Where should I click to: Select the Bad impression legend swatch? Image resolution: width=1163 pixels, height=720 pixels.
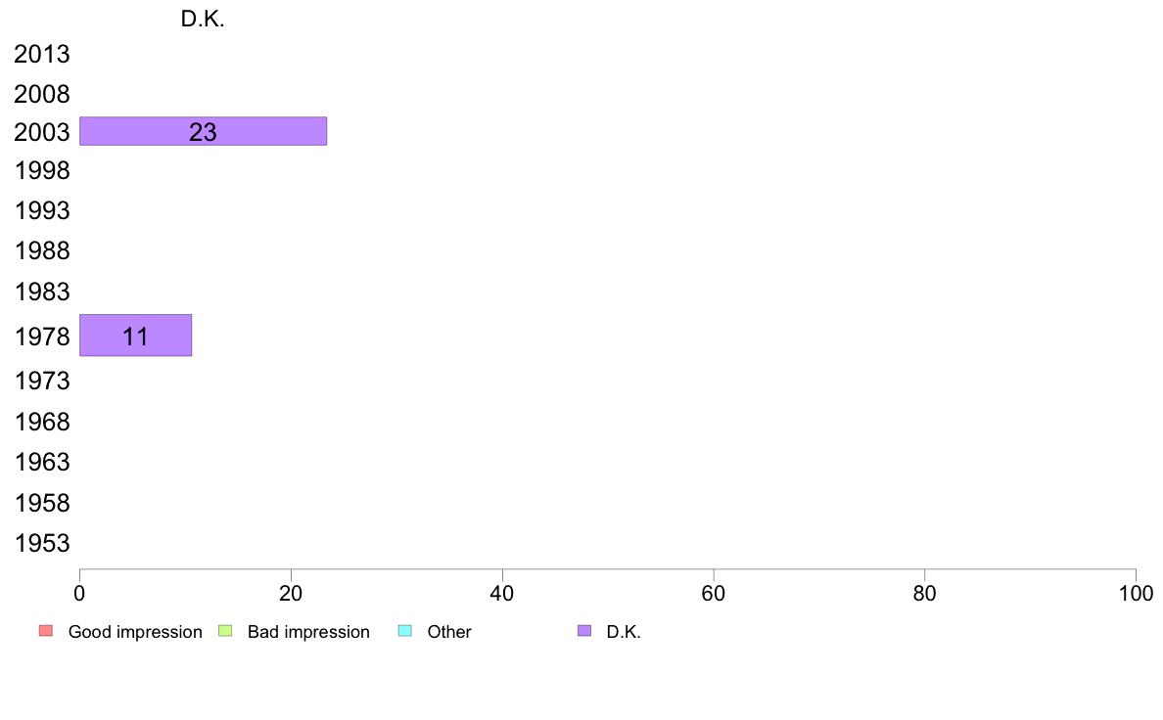pos(225,631)
